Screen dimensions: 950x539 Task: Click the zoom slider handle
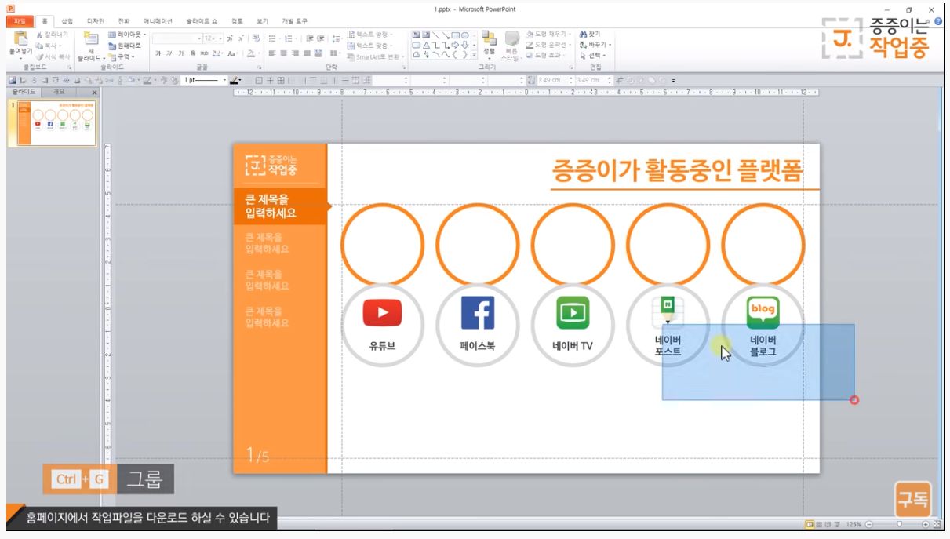click(x=899, y=524)
